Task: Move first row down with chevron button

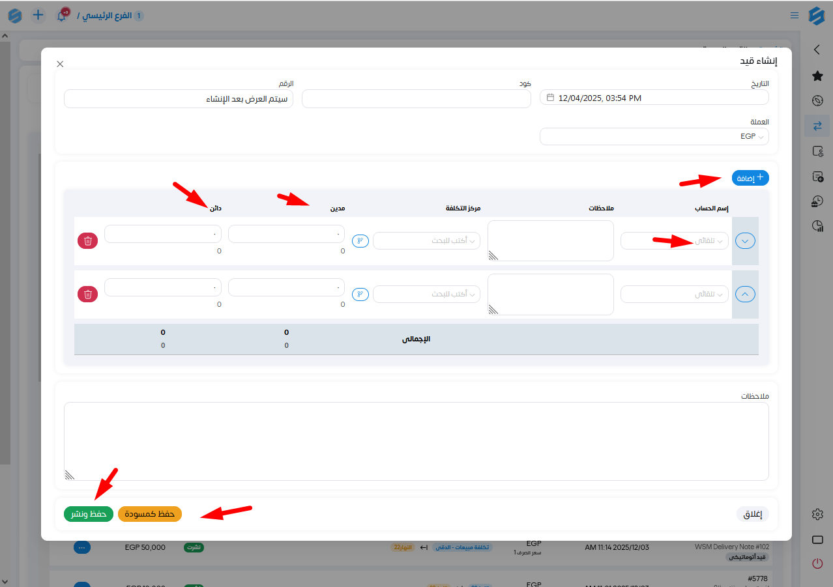Action: [x=745, y=240]
